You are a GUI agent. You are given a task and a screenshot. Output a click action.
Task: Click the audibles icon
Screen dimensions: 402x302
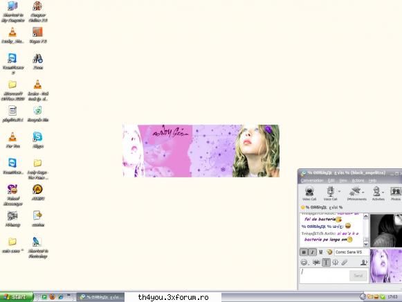click(x=316, y=263)
